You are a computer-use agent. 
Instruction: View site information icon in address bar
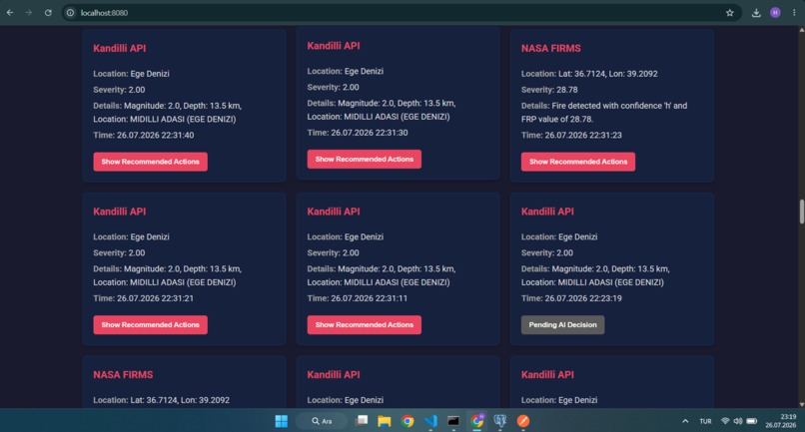tap(70, 13)
